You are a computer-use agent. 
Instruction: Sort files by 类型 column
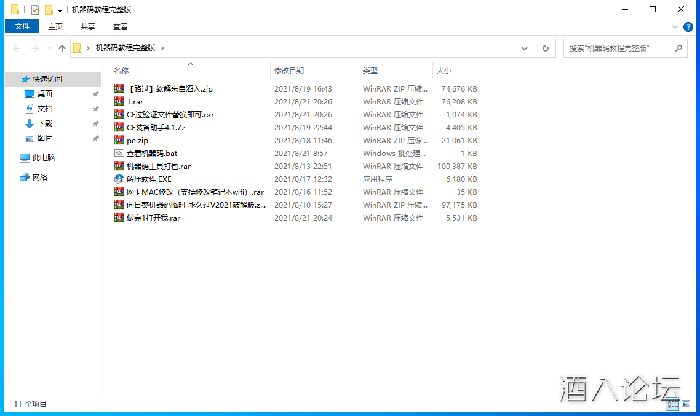(370, 71)
